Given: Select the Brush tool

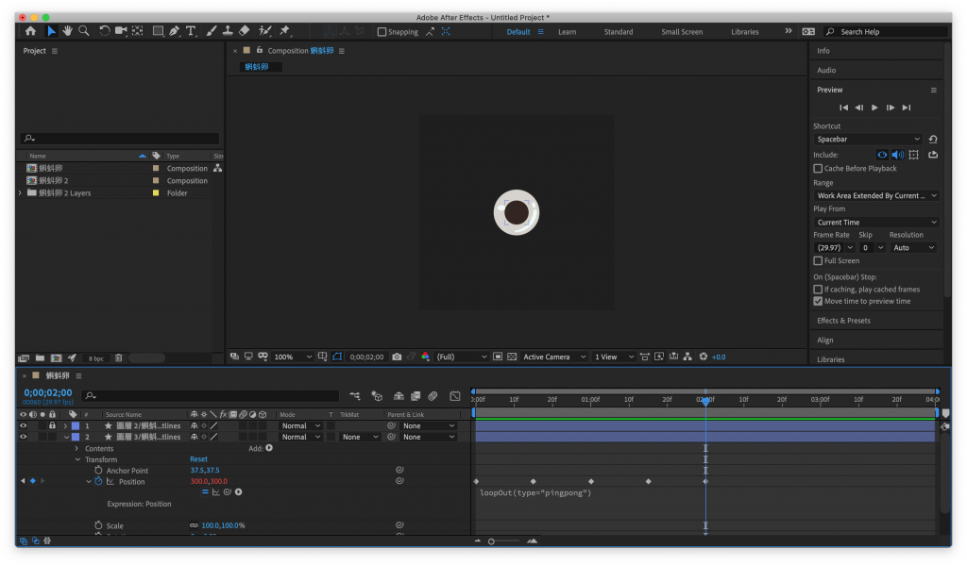Looking at the screenshot, I should [212, 31].
